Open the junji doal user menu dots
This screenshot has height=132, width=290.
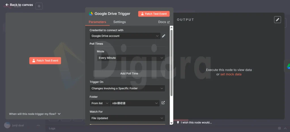[38, 126]
